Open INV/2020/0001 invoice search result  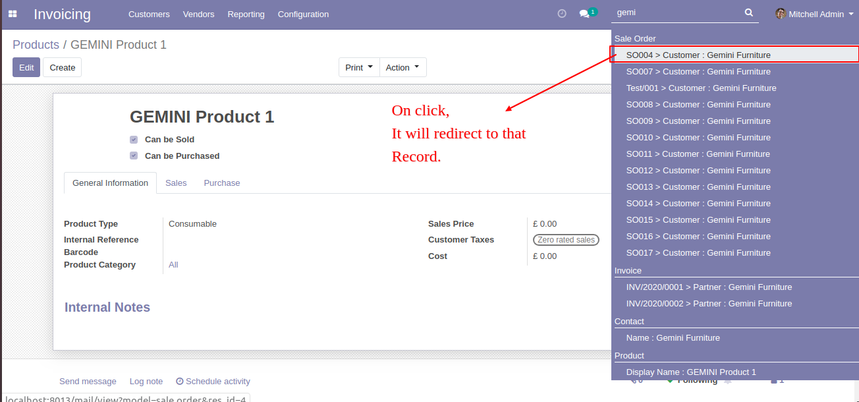click(709, 287)
